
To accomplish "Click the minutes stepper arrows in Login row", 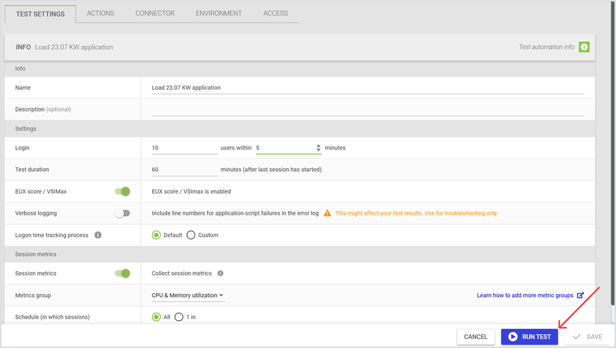I will pyautogui.click(x=319, y=148).
